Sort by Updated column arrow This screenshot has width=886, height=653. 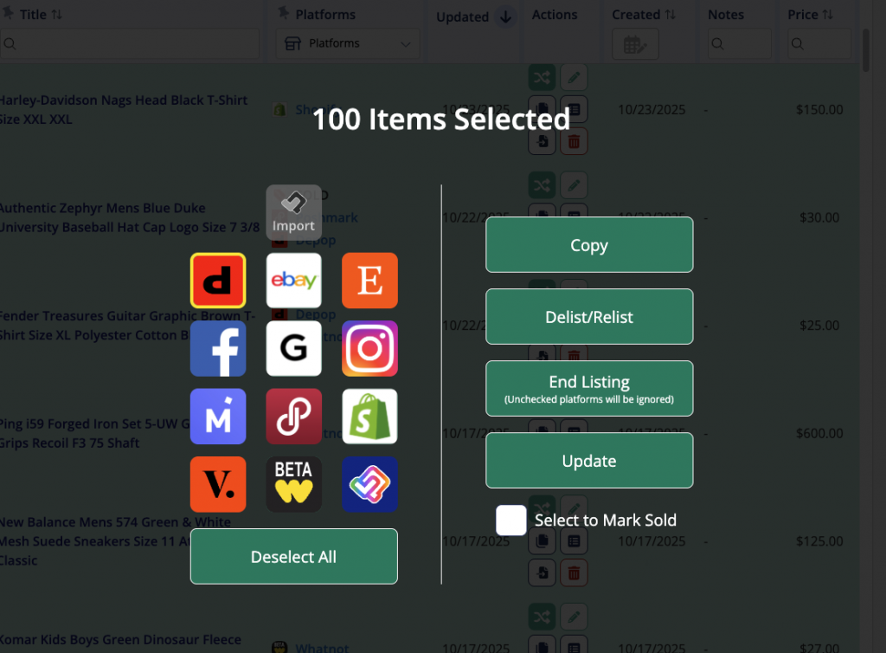click(506, 16)
